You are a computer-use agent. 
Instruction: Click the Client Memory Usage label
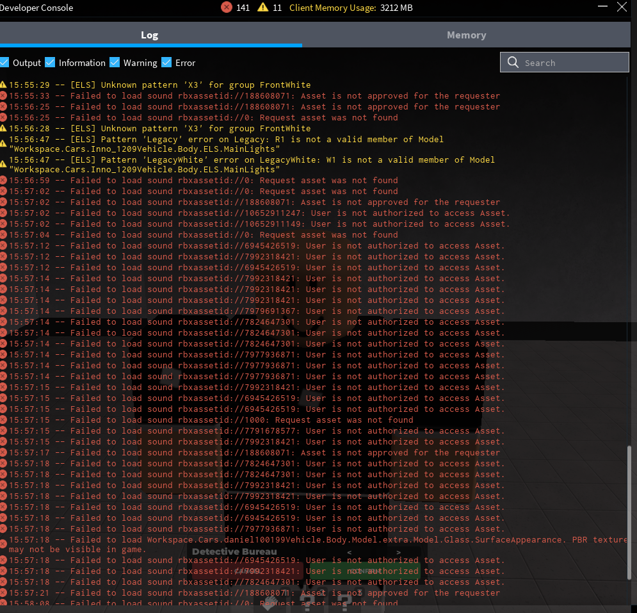pyautogui.click(x=332, y=8)
